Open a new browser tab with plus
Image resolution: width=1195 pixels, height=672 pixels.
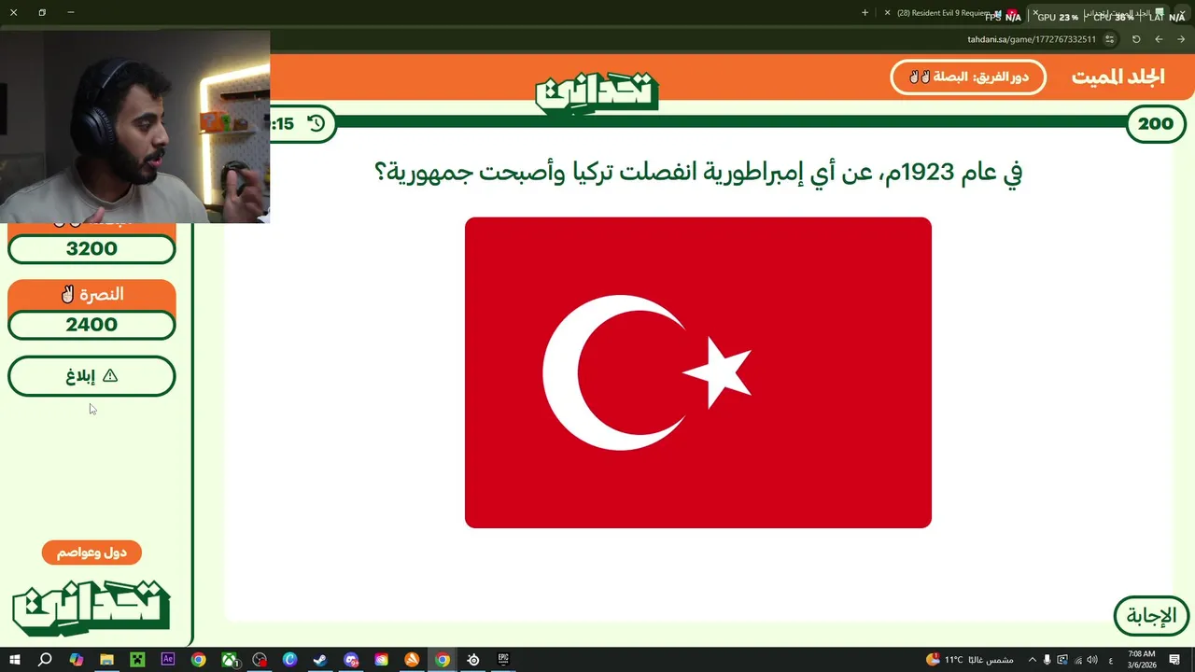[x=865, y=13]
